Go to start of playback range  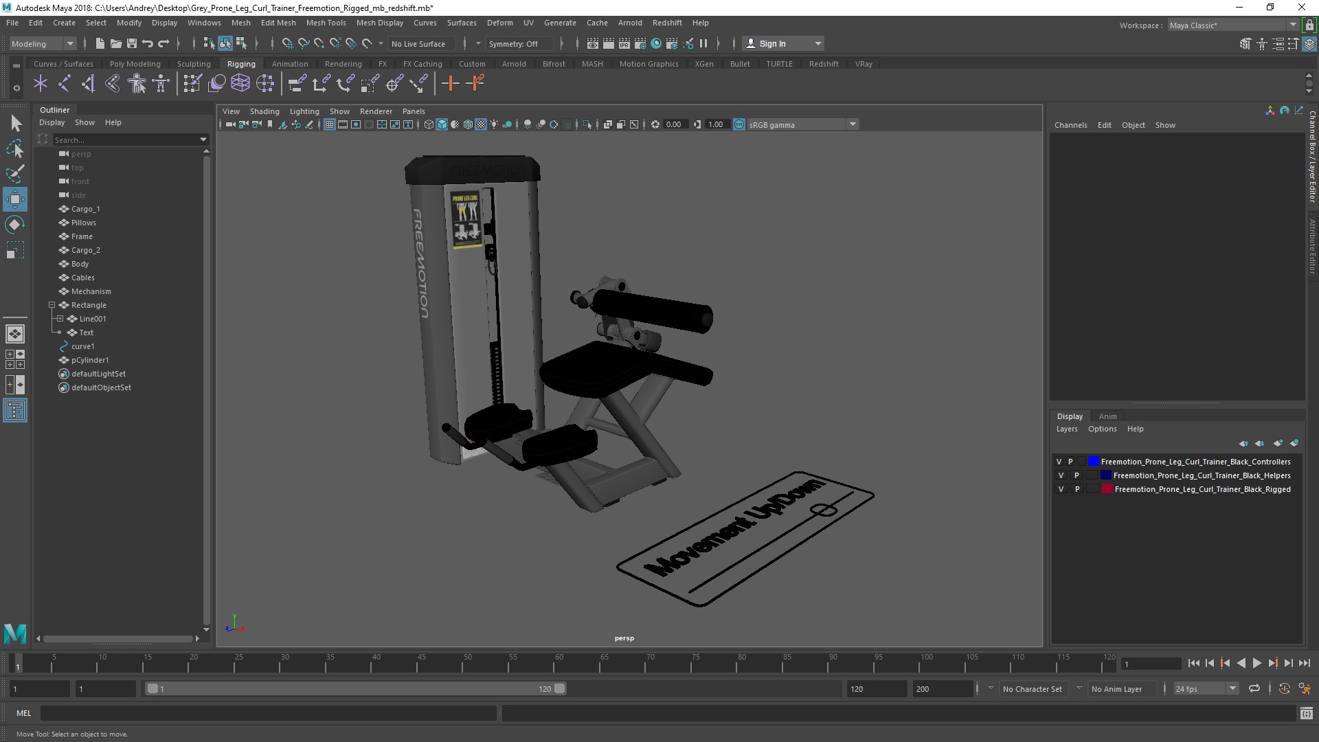point(1193,663)
